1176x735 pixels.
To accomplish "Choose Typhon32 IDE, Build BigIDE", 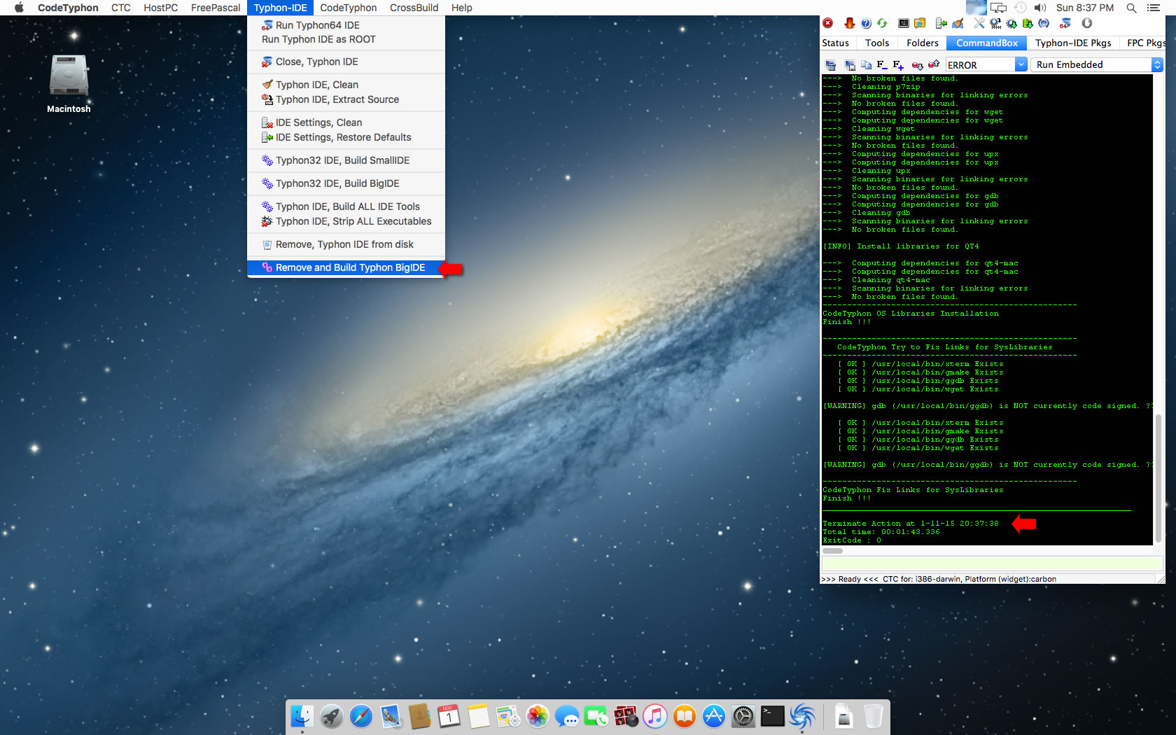I will [346, 183].
